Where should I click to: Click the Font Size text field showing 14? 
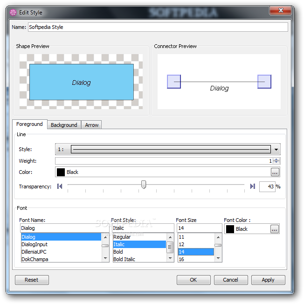click(199, 228)
